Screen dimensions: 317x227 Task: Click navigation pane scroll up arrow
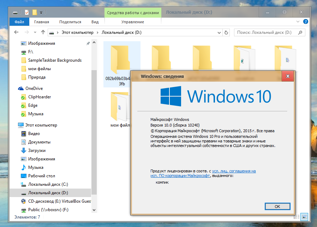coord(94,42)
